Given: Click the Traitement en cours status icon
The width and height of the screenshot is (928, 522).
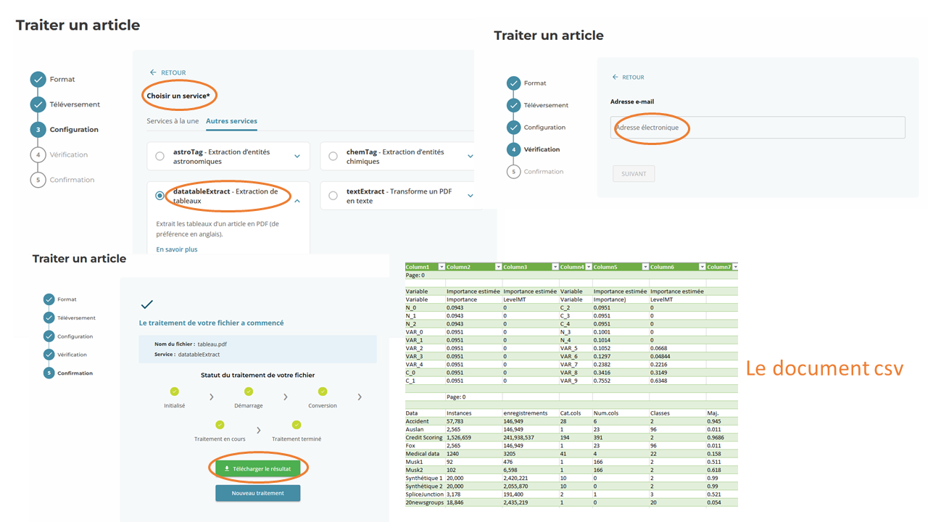Looking at the screenshot, I should point(220,425).
